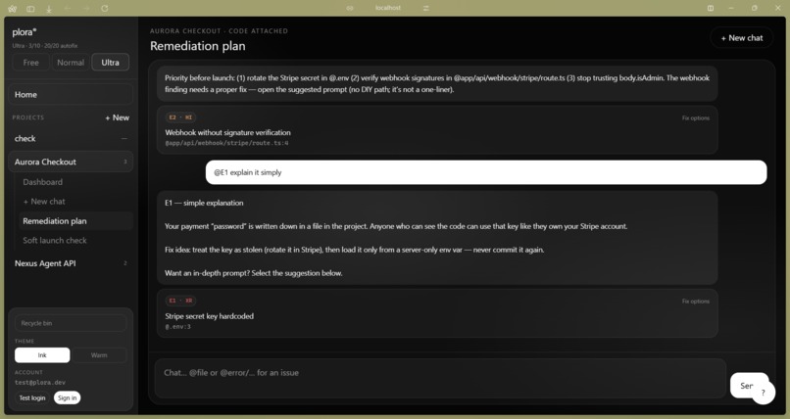Click the account email test@plora.dev
Image resolution: width=790 pixels, height=419 pixels.
[x=40, y=383]
